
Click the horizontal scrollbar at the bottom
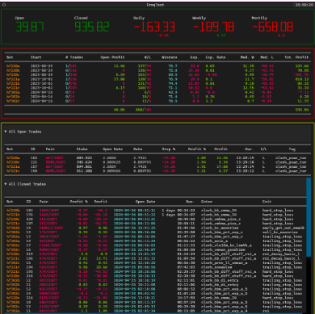pos(153,313)
